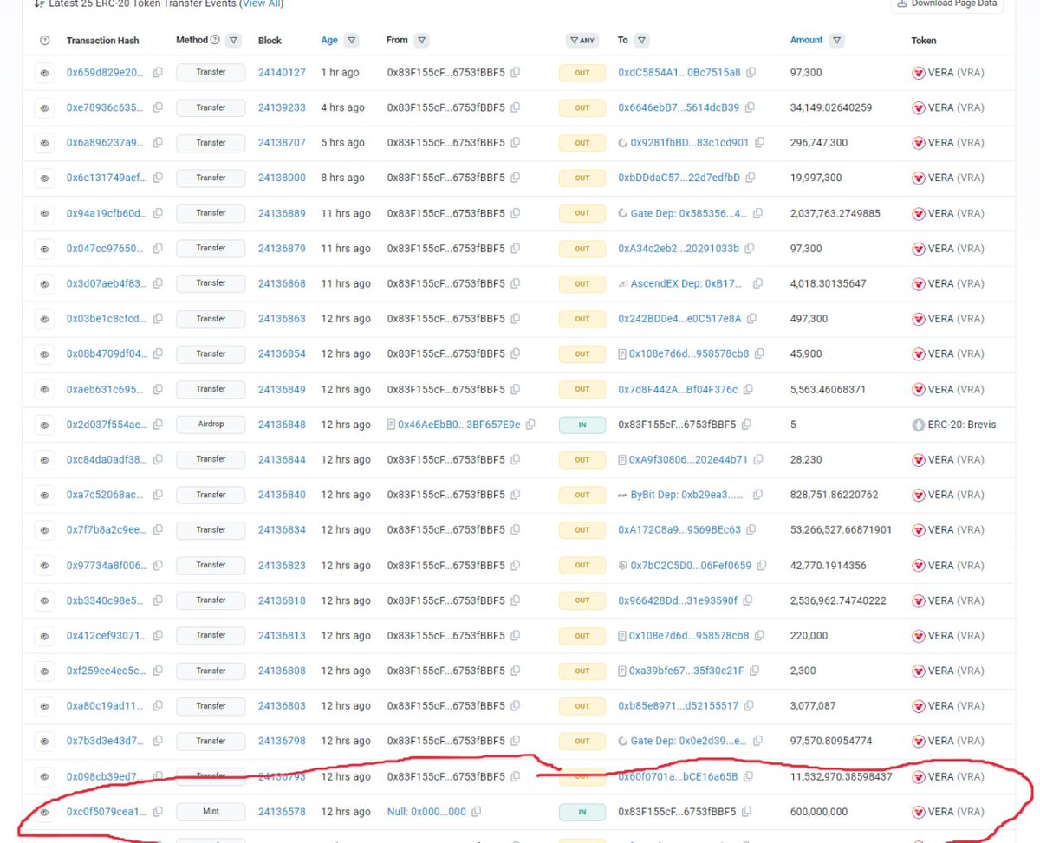Copy recipient address 0xdC5854A1...0Bc7515a8
The width and height of the screenshot is (1040, 843).
(751, 73)
